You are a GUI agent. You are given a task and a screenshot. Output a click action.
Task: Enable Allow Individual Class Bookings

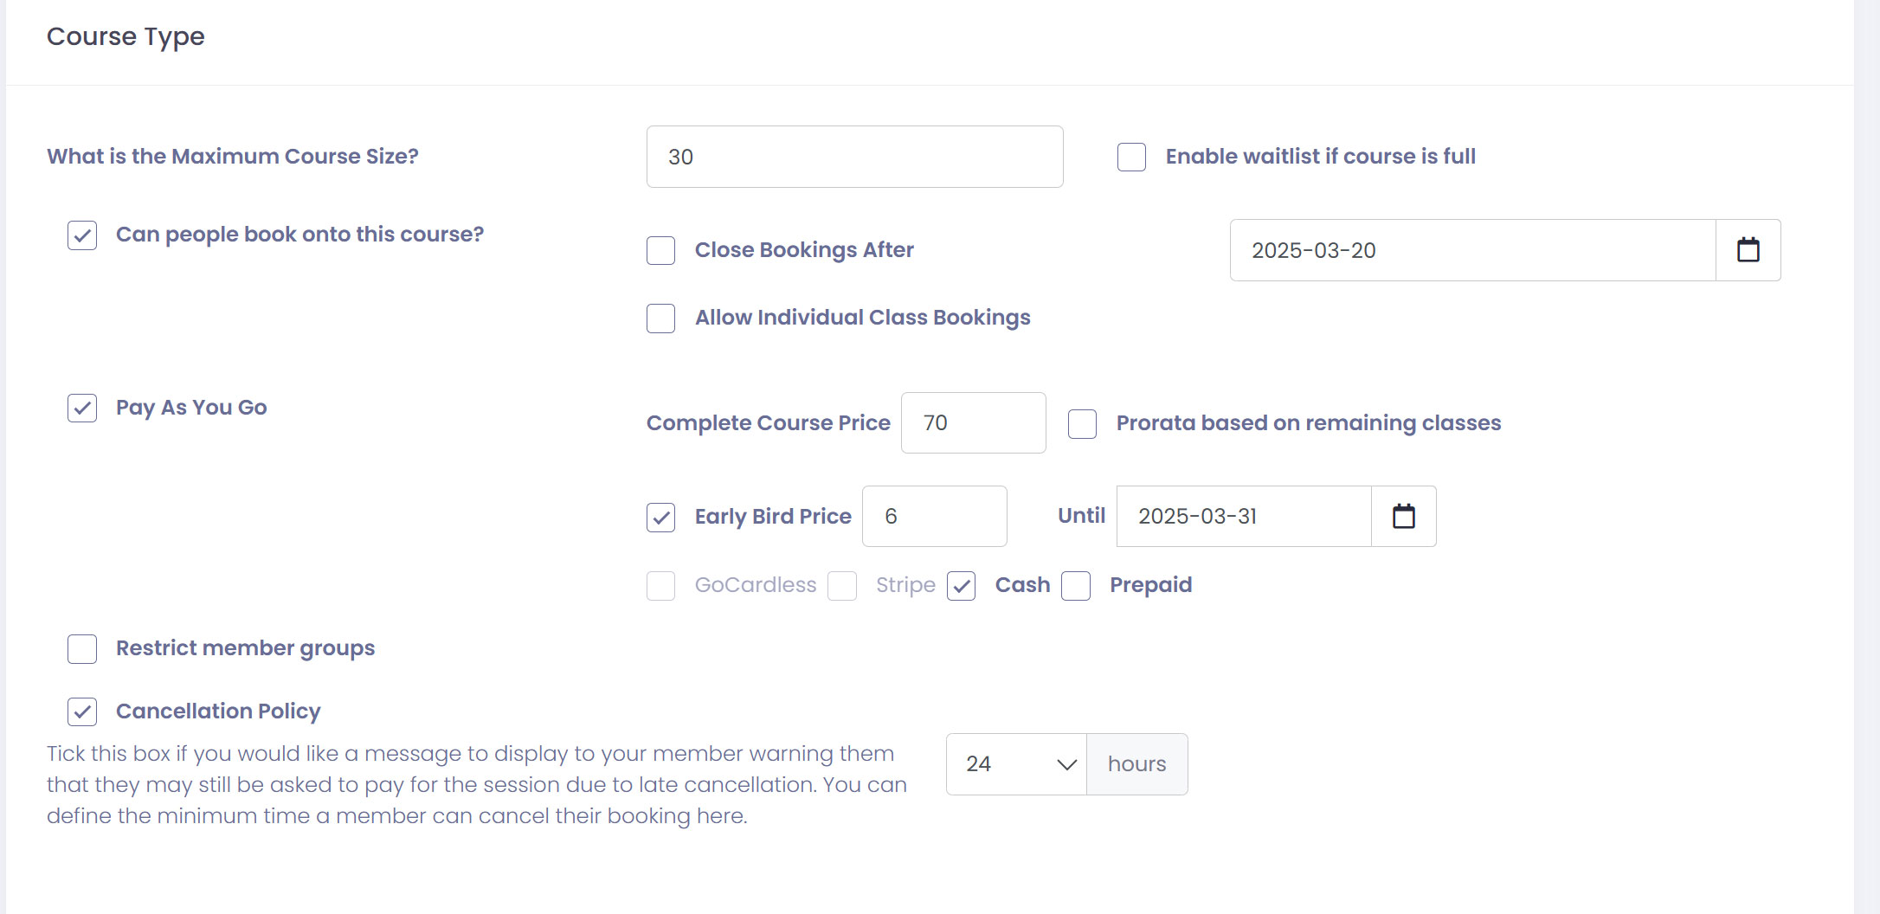(660, 319)
